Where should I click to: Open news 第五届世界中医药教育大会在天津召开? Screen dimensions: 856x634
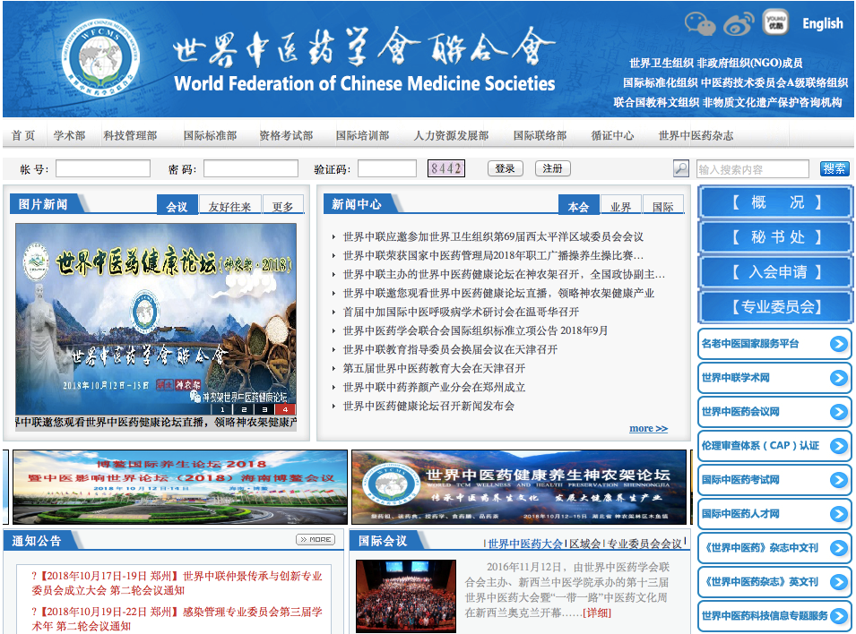pyautogui.click(x=434, y=368)
